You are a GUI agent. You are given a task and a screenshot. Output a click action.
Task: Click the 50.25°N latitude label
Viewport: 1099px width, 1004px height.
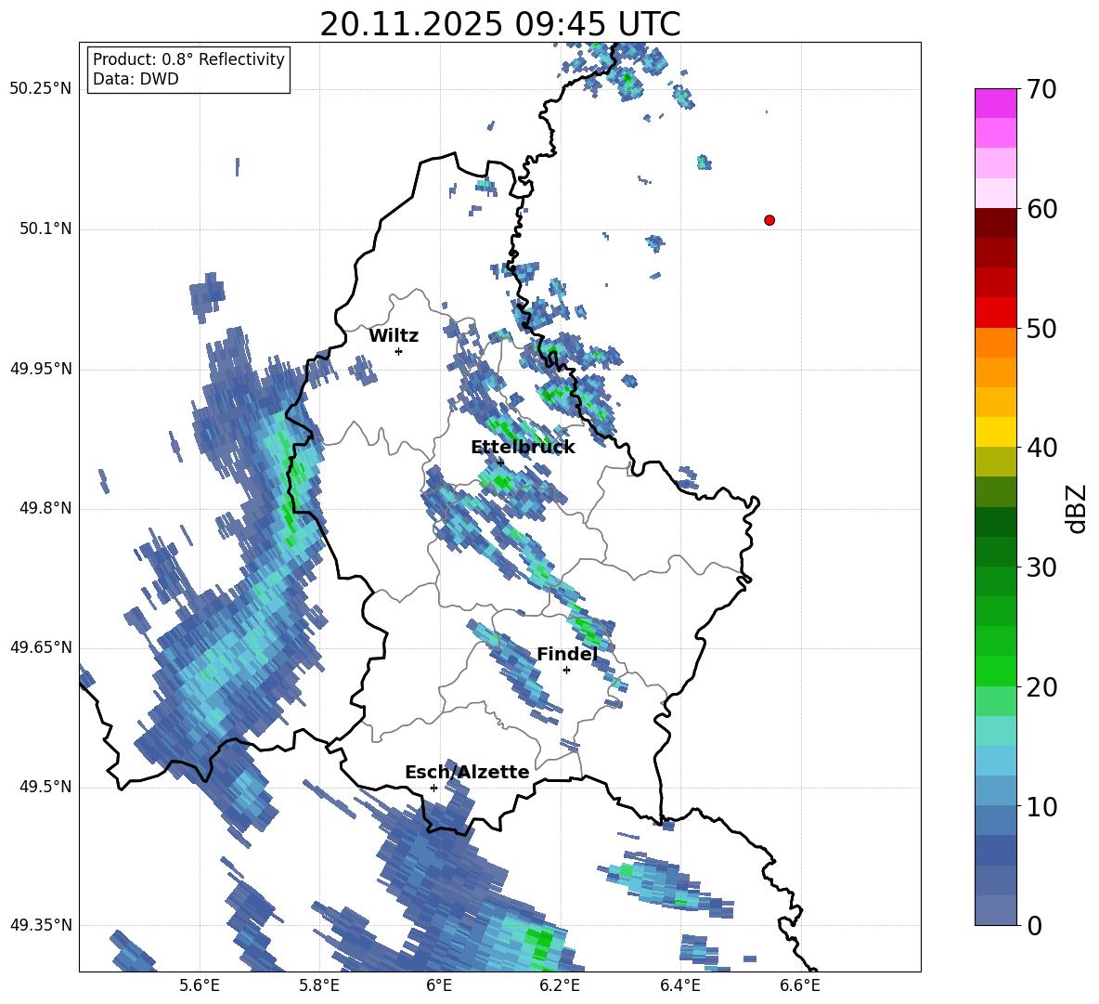coord(41,89)
